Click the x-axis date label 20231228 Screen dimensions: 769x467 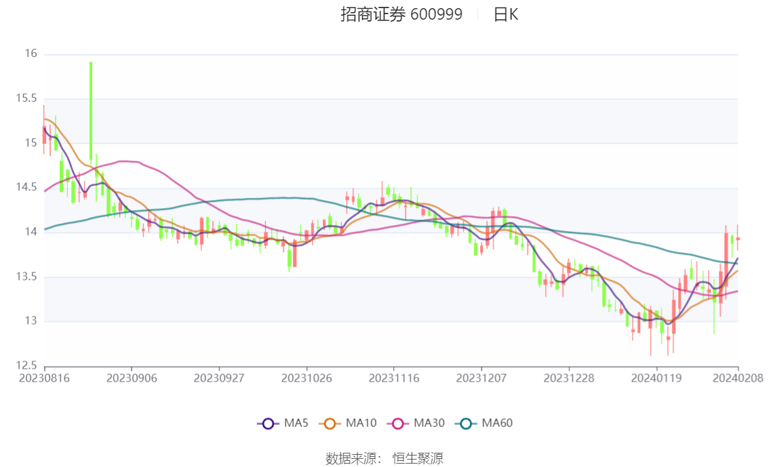569,378
